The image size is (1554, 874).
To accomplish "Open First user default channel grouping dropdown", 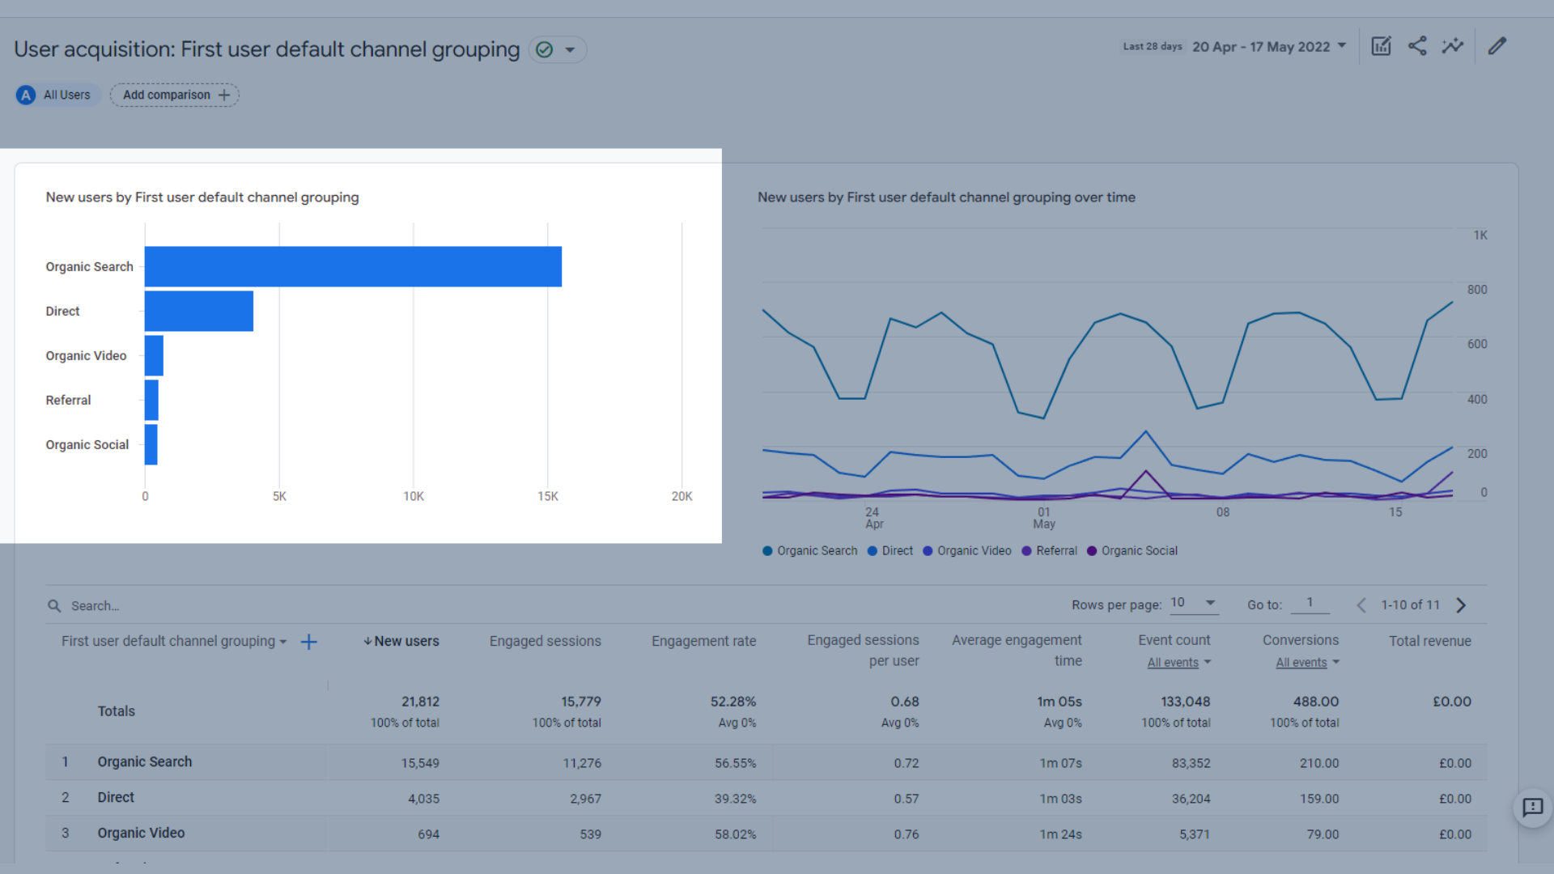I will pyautogui.click(x=173, y=642).
